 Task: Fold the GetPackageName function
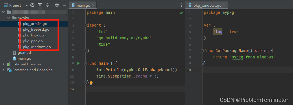(202, 51)
